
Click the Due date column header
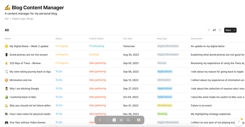(128, 39)
